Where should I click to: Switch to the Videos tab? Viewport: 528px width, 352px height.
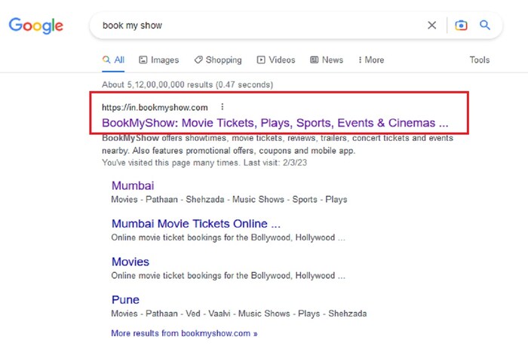coord(276,60)
